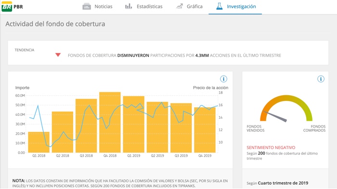
Task: Click the DISMINUYERON word in trend summary
Action: (x=133, y=55)
